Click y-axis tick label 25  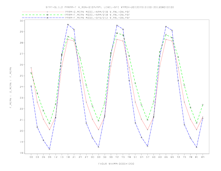coord(21,76)
